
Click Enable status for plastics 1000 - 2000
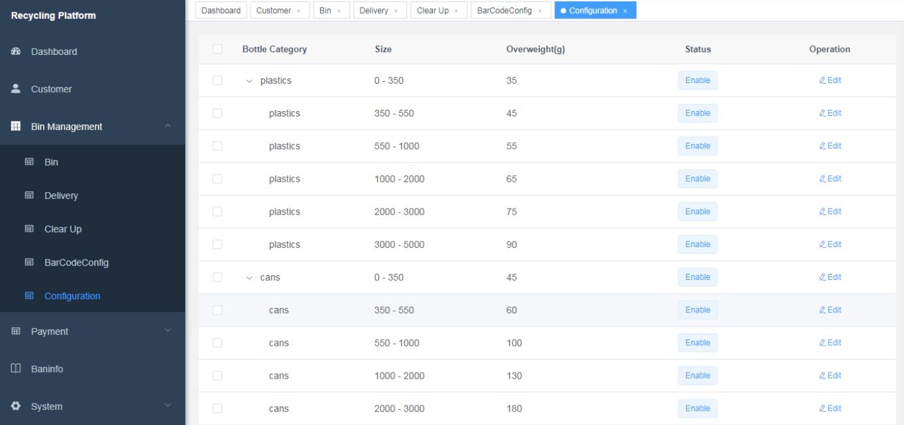pos(697,178)
